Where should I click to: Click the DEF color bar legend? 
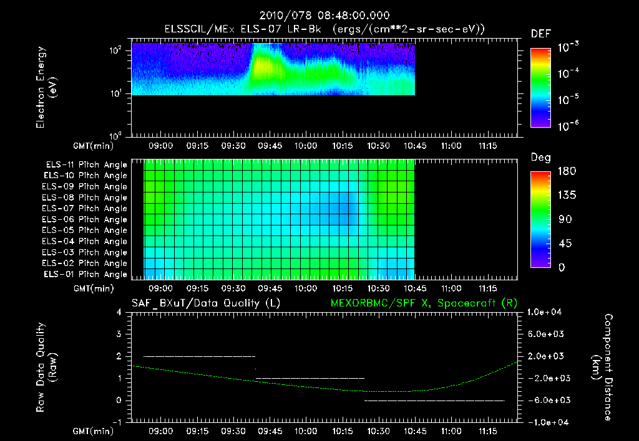coord(541,87)
